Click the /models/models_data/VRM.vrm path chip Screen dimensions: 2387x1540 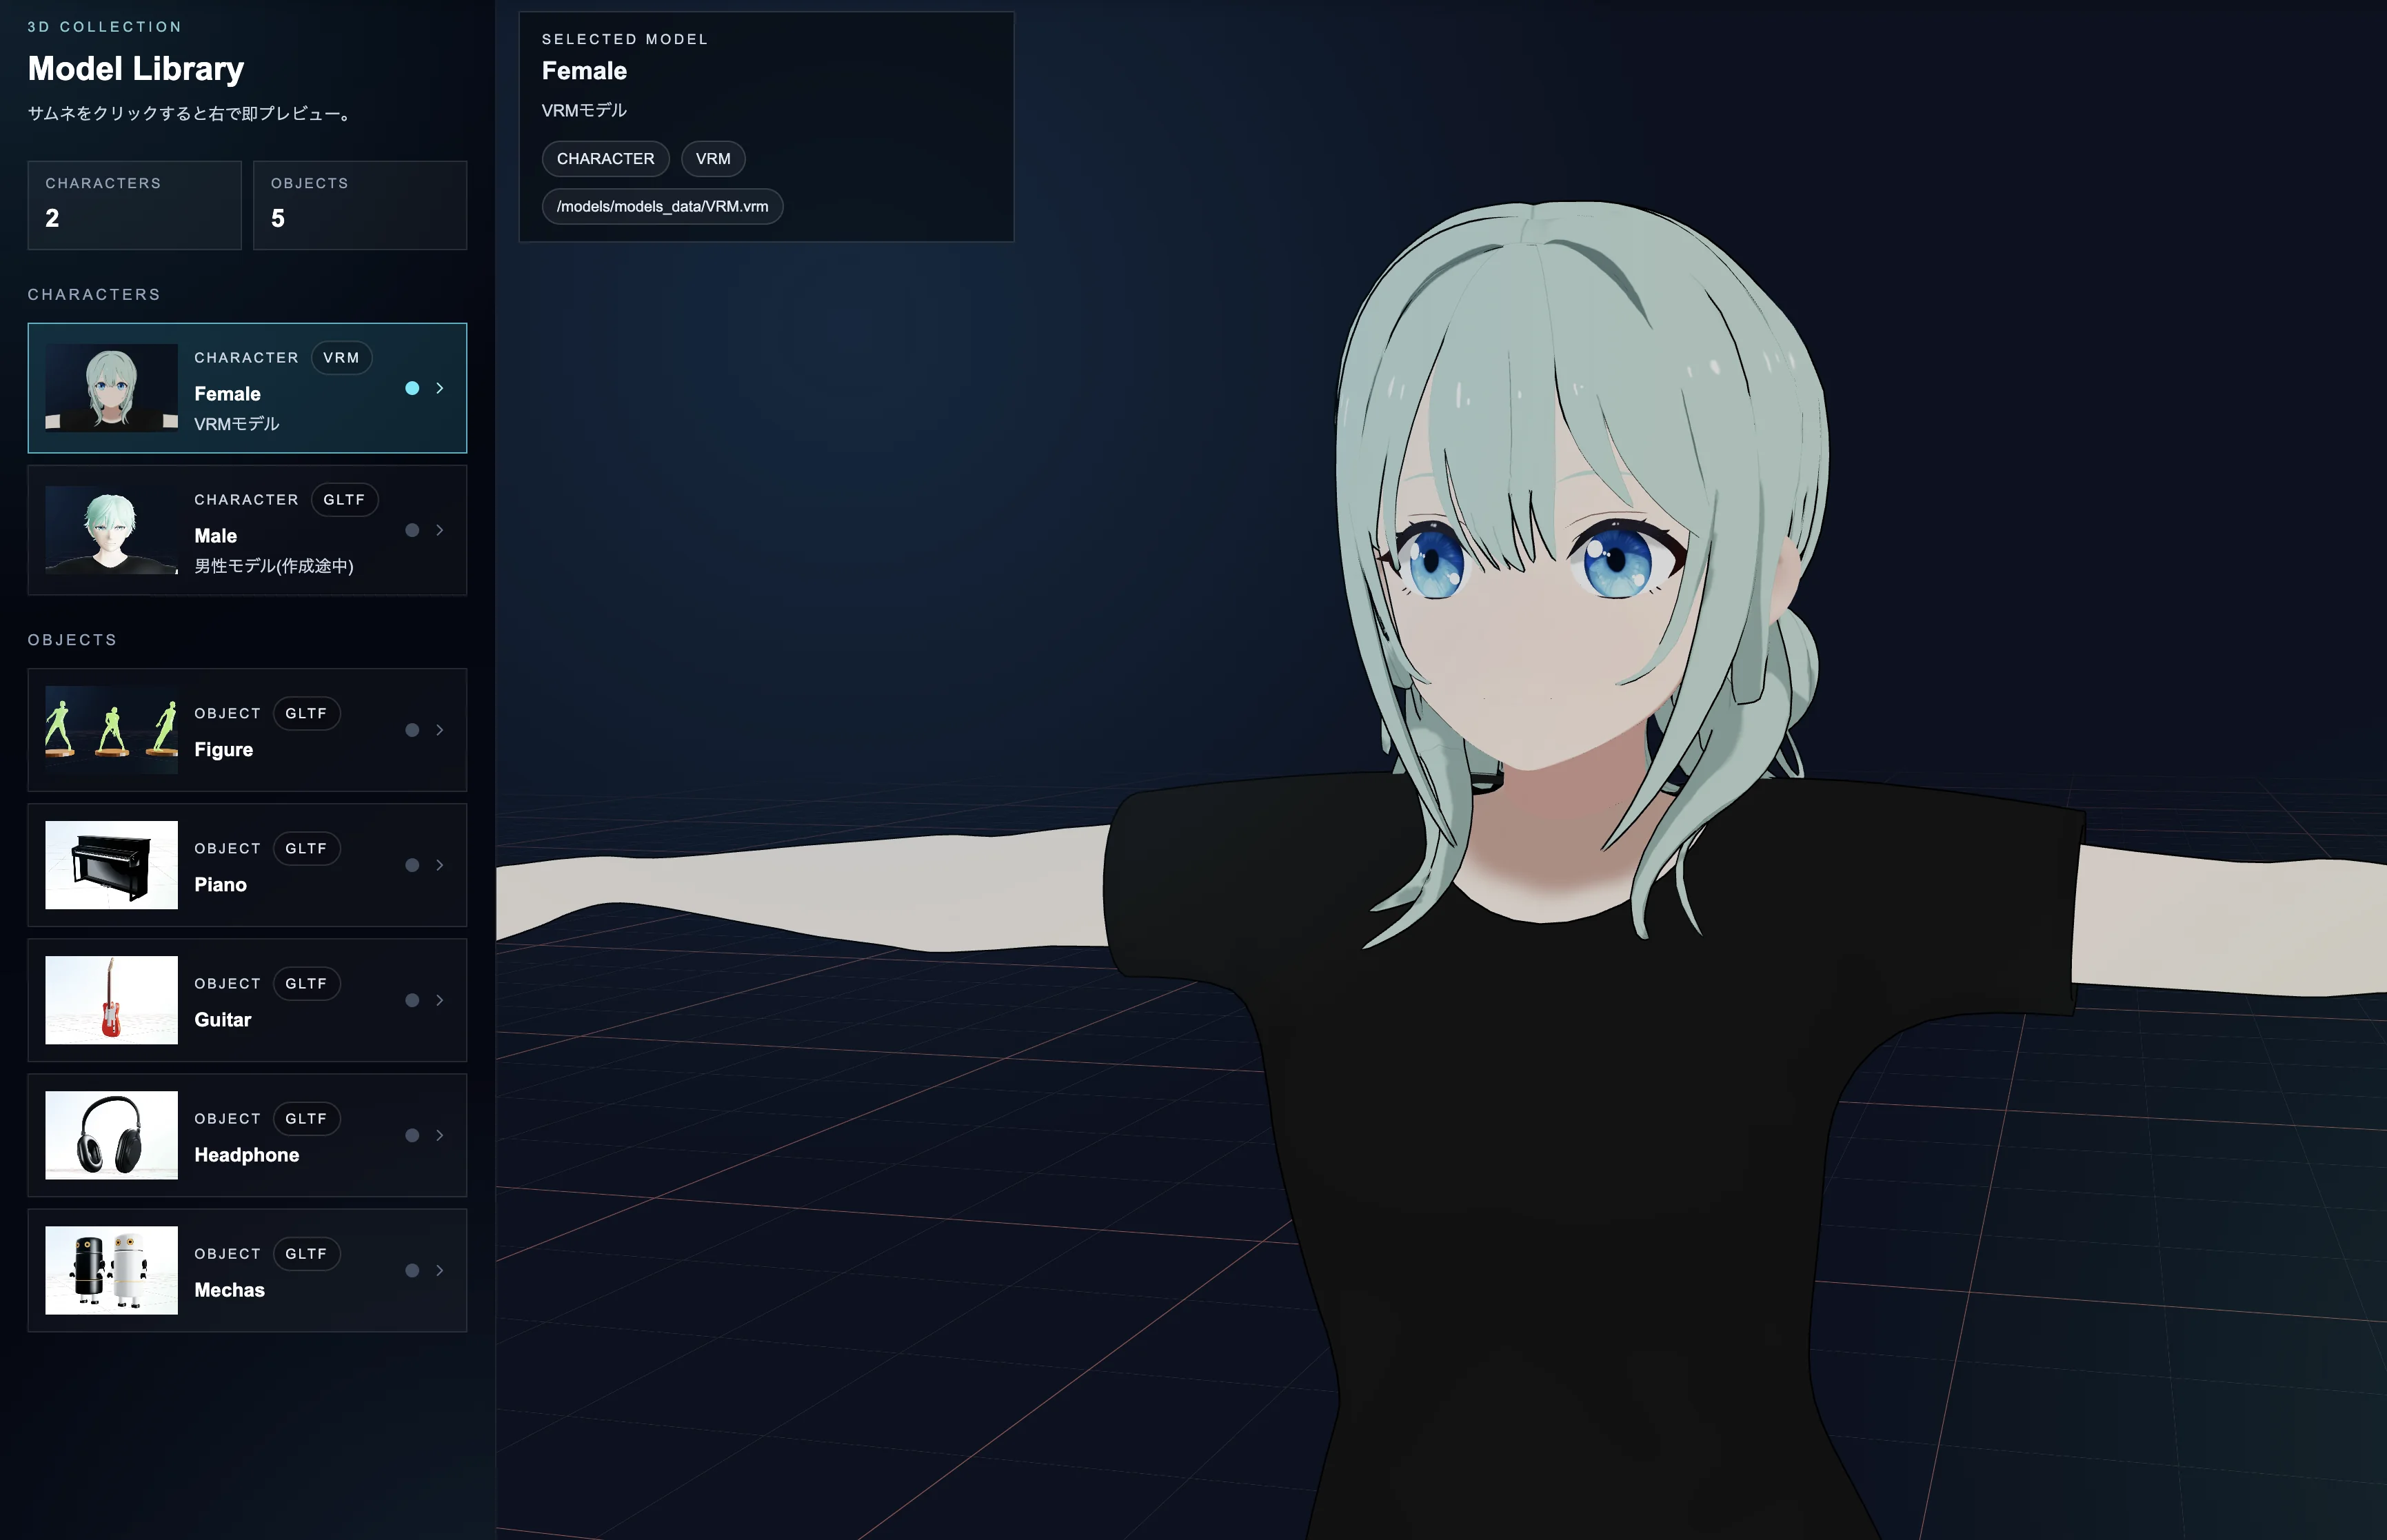tap(662, 207)
